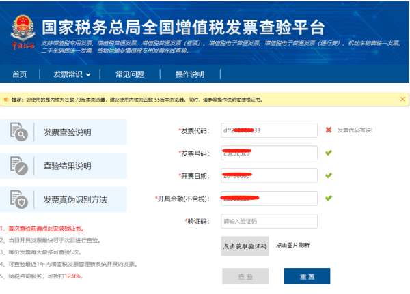410x294 pixels.
Task: Click the green checkmark beside 发票号码
Action: click(329, 153)
